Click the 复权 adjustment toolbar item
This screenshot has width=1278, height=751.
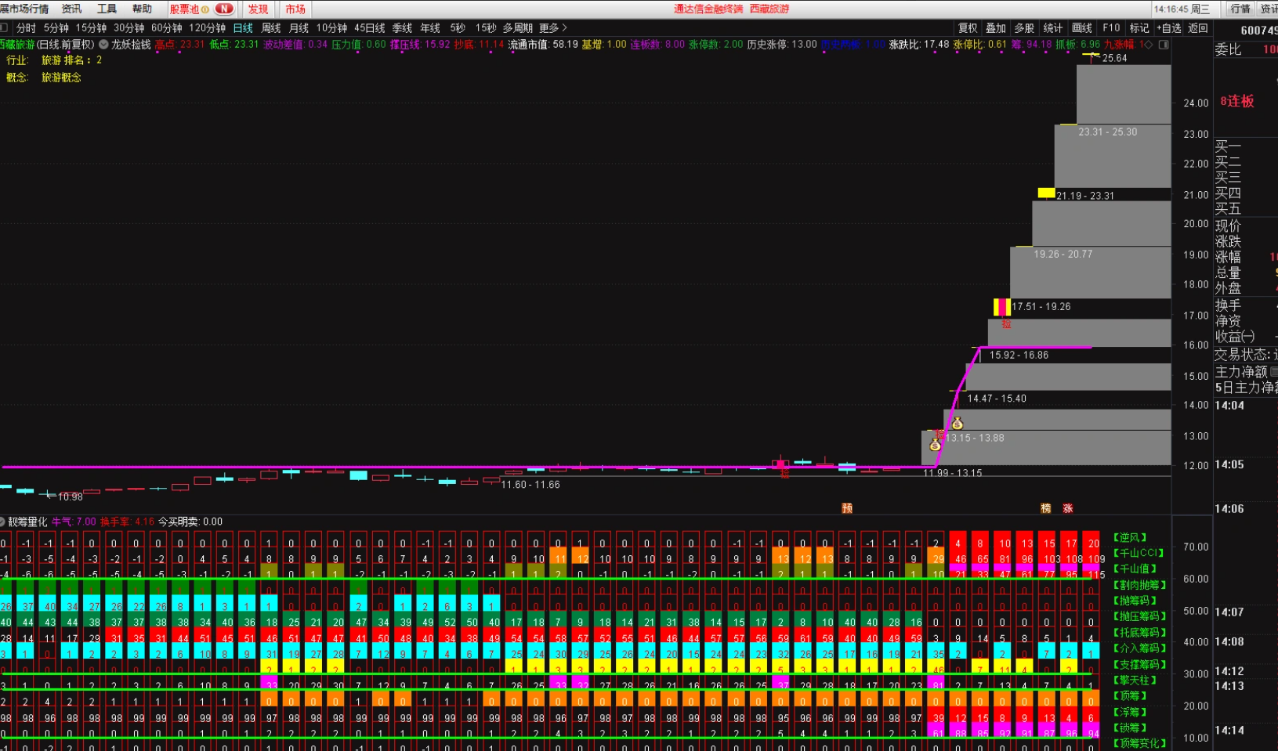click(968, 27)
